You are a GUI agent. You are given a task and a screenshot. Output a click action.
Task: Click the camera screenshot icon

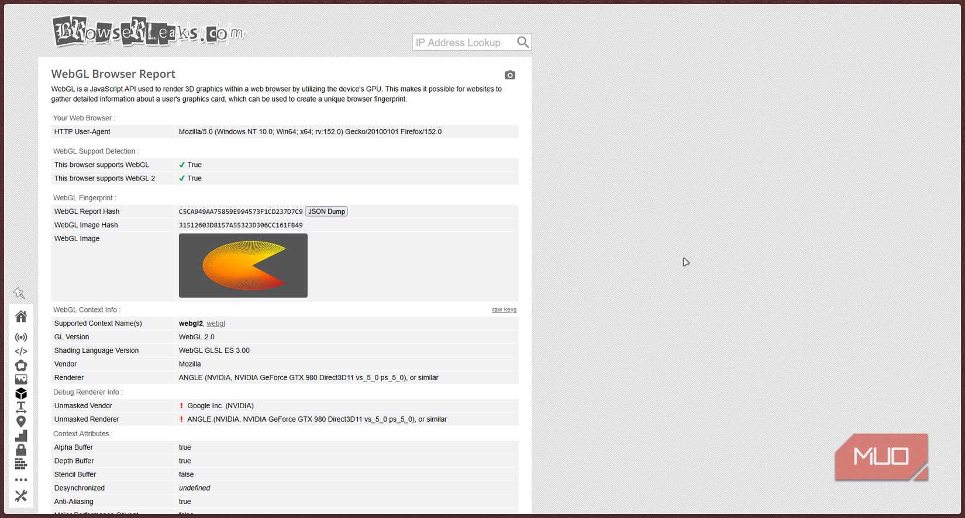510,75
